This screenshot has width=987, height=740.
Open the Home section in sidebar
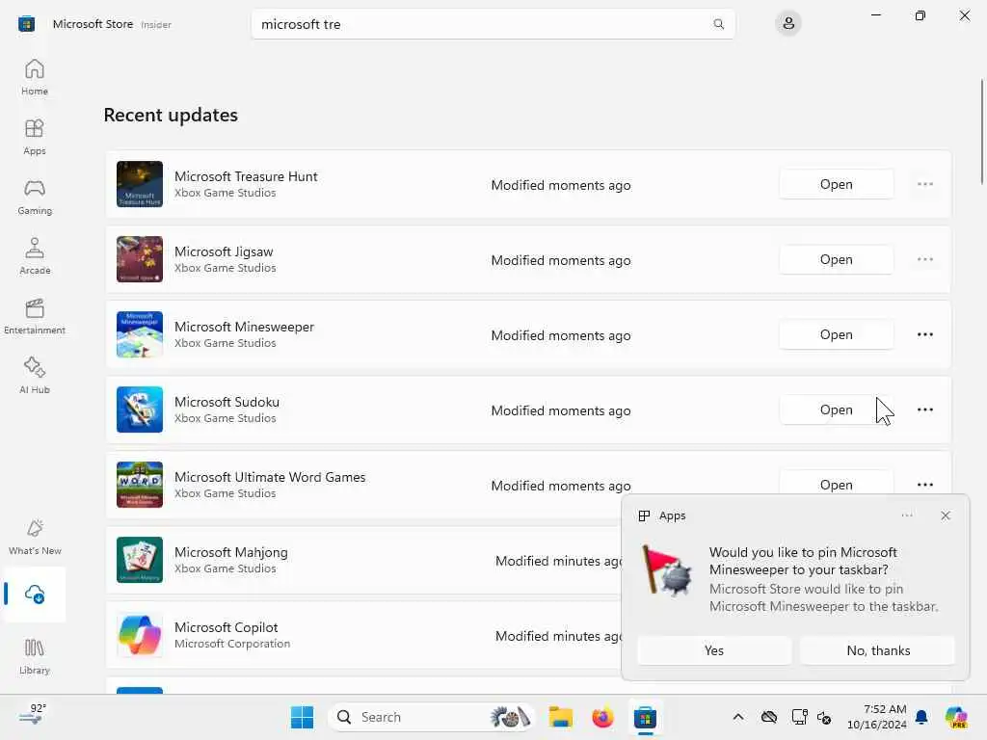(x=35, y=77)
